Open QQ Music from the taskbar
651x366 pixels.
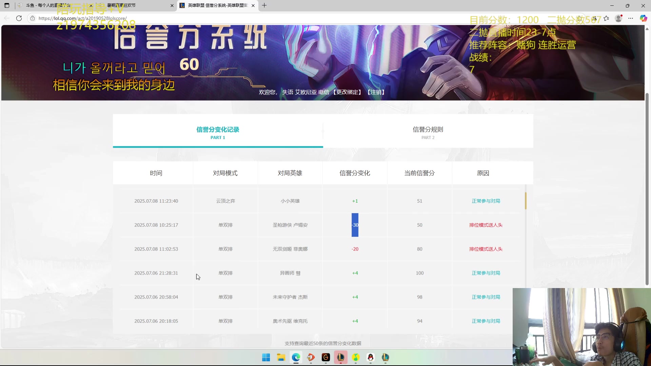(x=356, y=358)
